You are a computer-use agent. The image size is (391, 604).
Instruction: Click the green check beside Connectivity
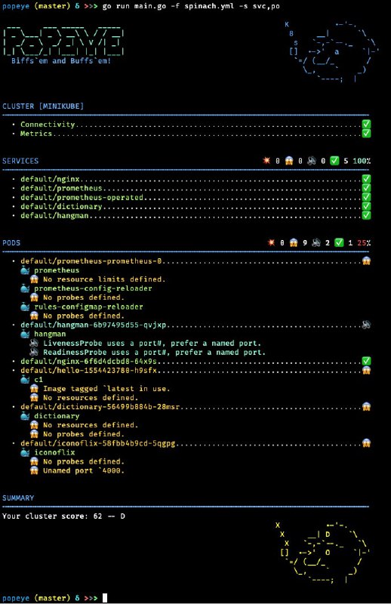pyautogui.click(x=366, y=124)
